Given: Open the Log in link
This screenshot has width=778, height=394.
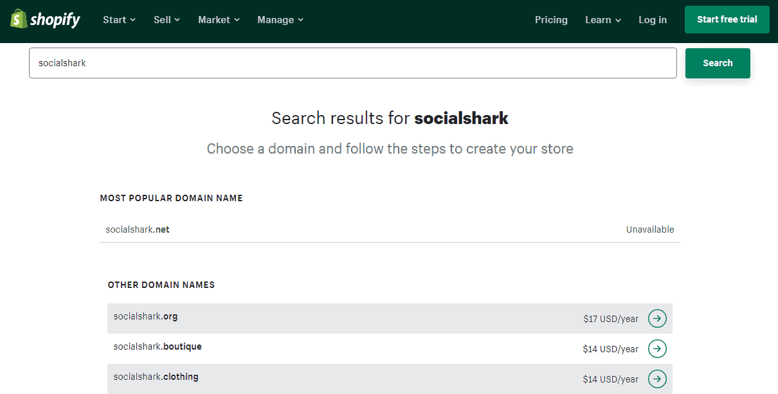Looking at the screenshot, I should [653, 20].
